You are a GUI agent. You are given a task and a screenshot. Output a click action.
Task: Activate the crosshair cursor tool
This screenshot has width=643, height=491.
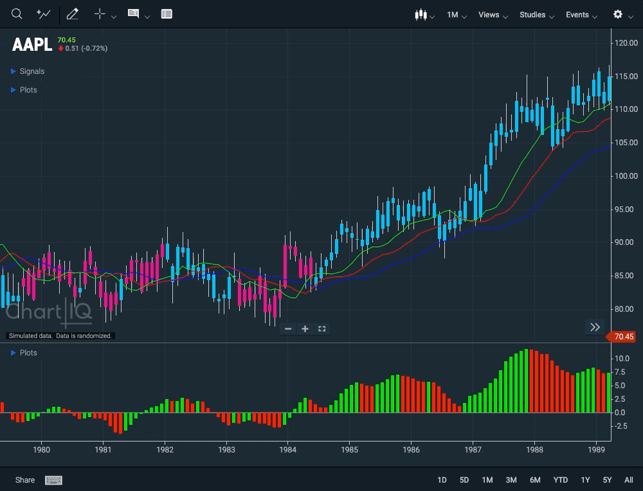[x=100, y=14]
